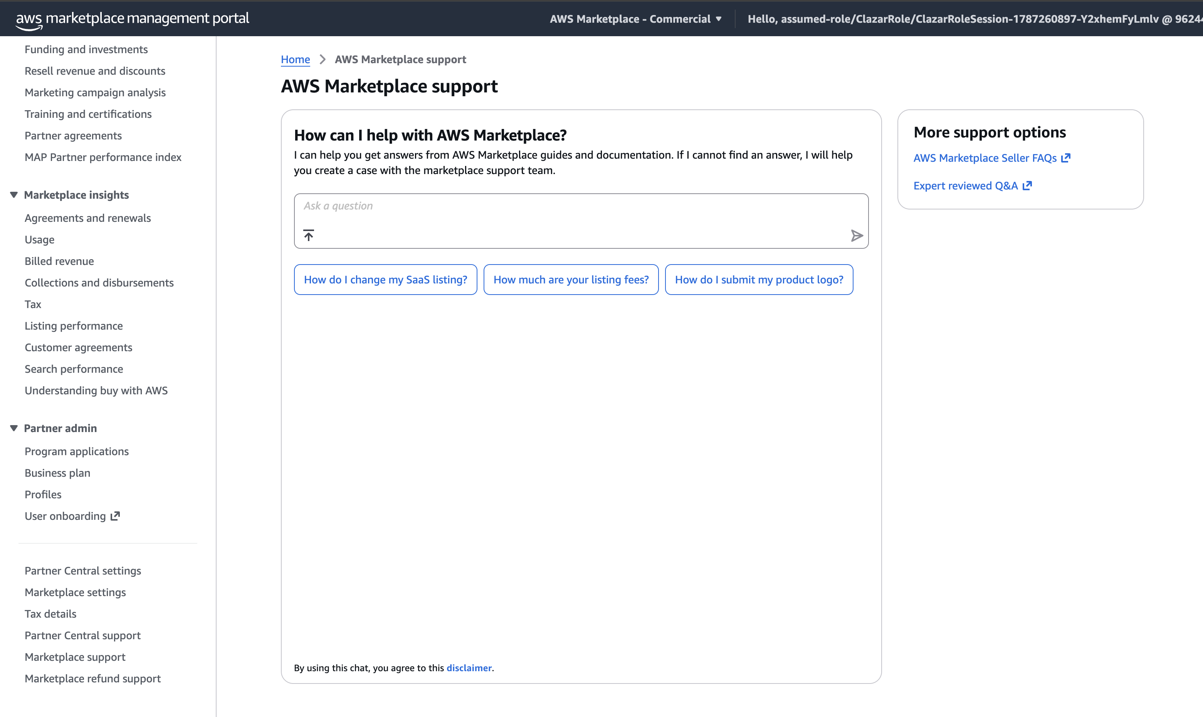Select Training and certifications

[x=88, y=114]
